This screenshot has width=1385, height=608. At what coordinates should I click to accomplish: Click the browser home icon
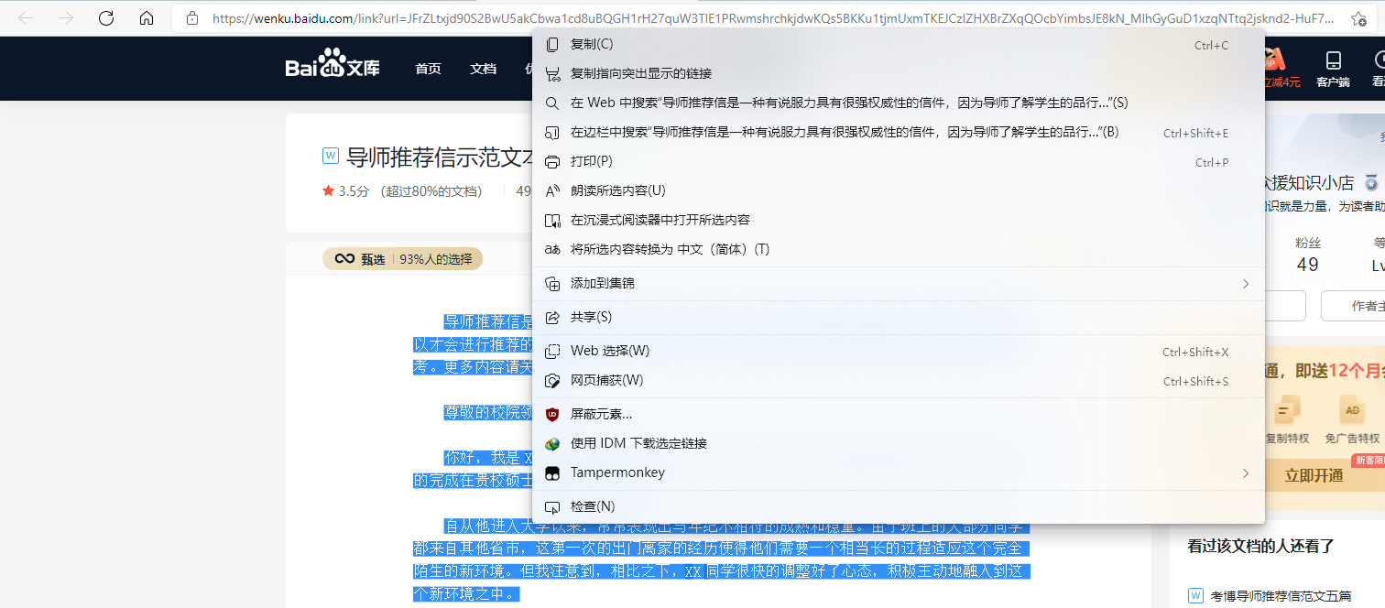tap(147, 17)
